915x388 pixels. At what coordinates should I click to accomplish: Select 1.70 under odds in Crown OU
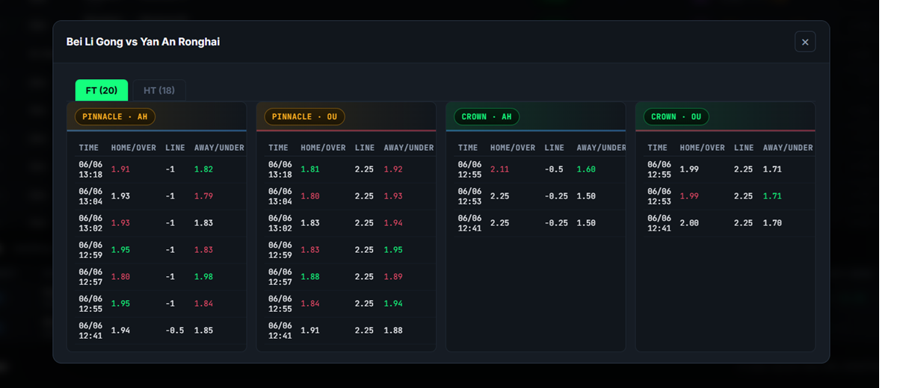[772, 223]
